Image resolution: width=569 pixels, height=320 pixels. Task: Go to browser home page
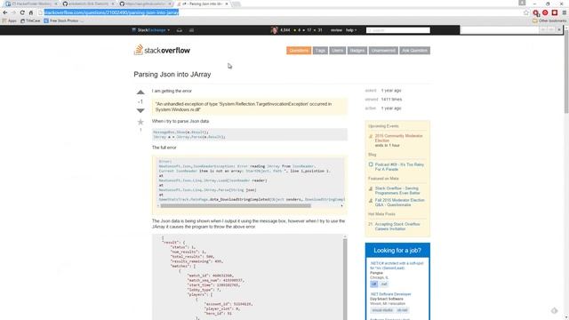click(31, 12)
